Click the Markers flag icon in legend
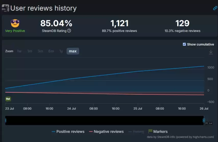This screenshot has height=142, width=218. coord(150,131)
